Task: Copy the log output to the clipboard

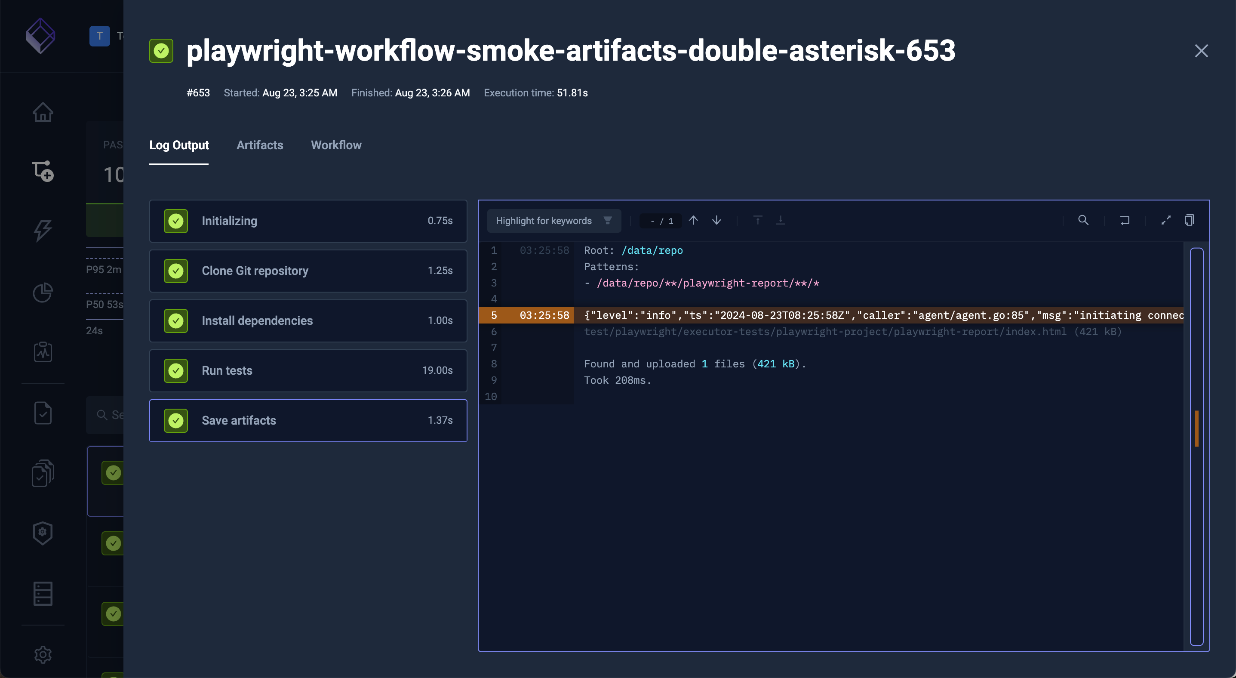Action: 1189,220
